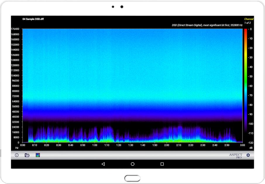265x184 pixels.
Task: Click the Hz axis unit label
Action: [x=17, y=148]
